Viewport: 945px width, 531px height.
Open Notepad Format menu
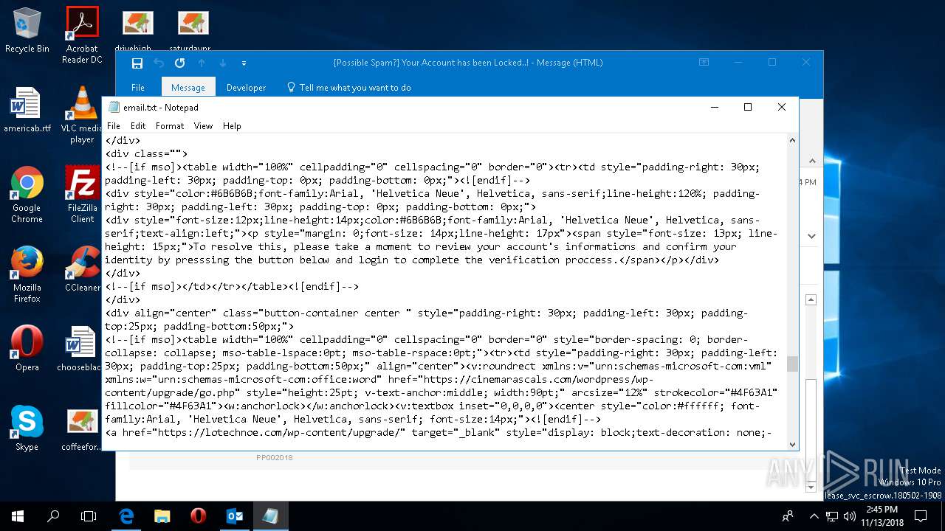pyautogui.click(x=170, y=126)
